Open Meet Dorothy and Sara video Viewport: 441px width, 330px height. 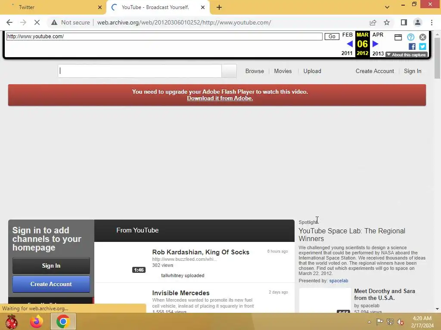tap(385, 294)
